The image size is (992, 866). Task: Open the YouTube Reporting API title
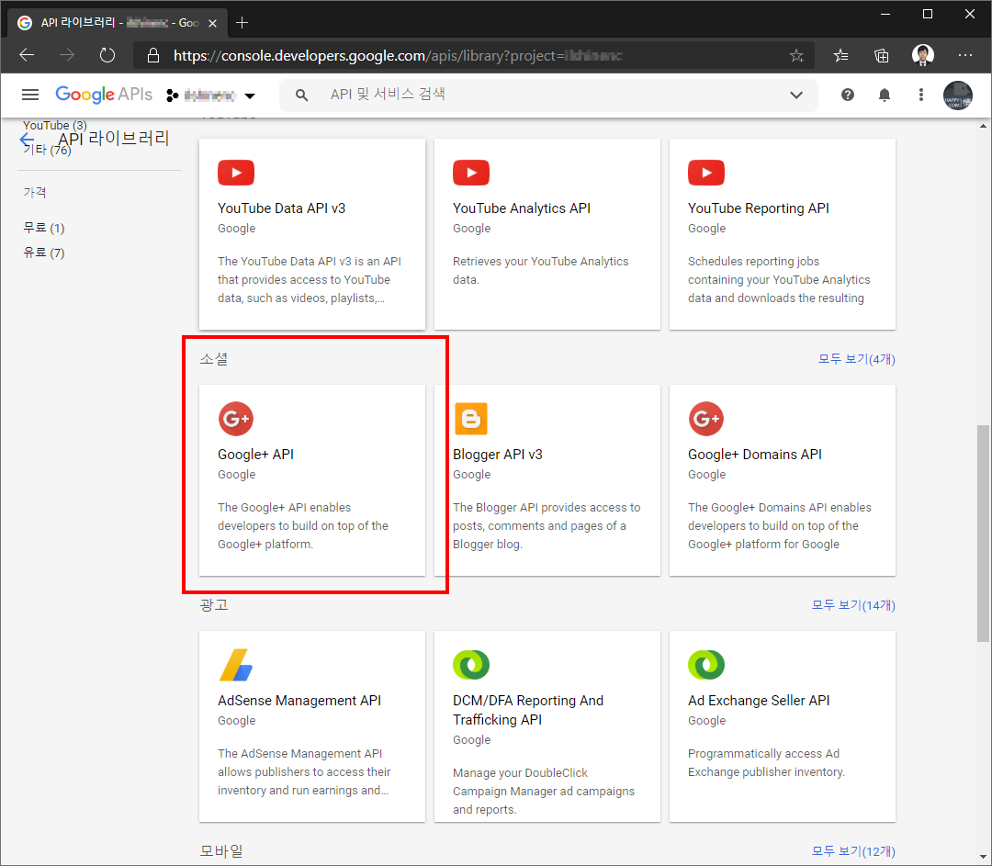pyautogui.click(x=758, y=208)
